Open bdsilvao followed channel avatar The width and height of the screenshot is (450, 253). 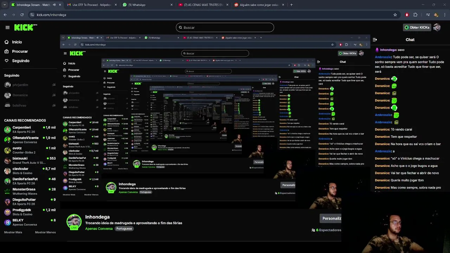click(x=7, y=105)
